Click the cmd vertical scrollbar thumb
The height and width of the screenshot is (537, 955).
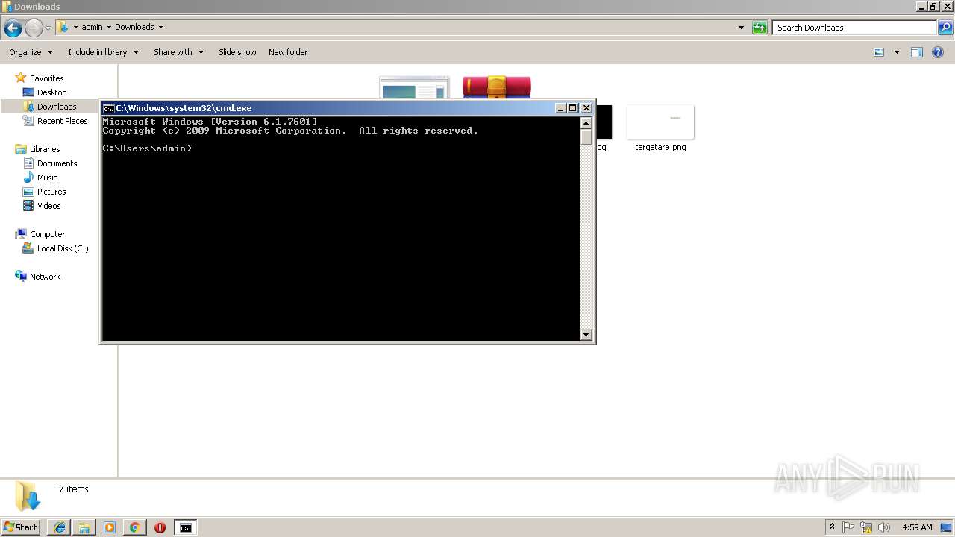click(586, 137)
